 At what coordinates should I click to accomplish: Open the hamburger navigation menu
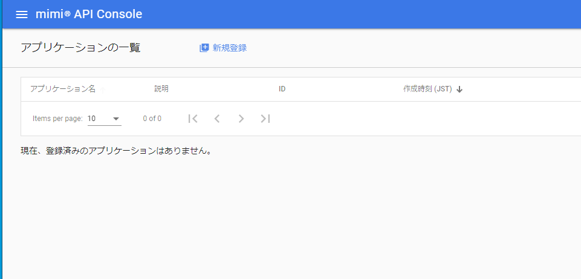(x=22, y=15)
